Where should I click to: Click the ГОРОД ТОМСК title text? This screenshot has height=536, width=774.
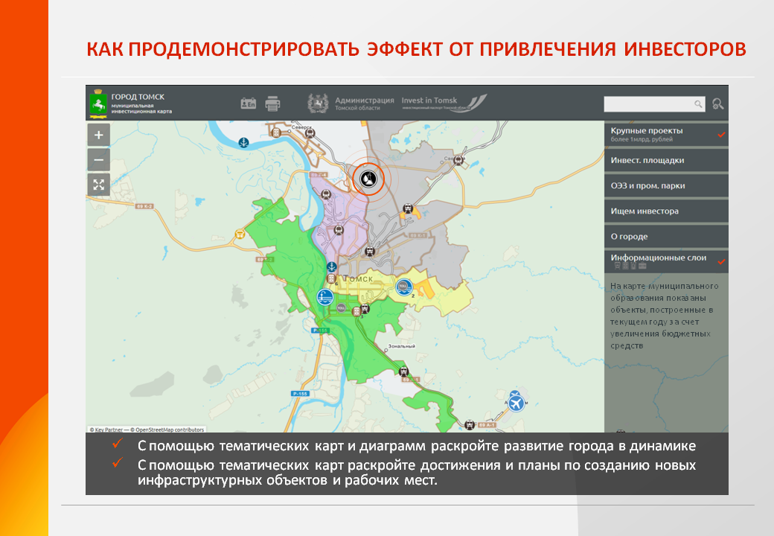pos(138,97)
